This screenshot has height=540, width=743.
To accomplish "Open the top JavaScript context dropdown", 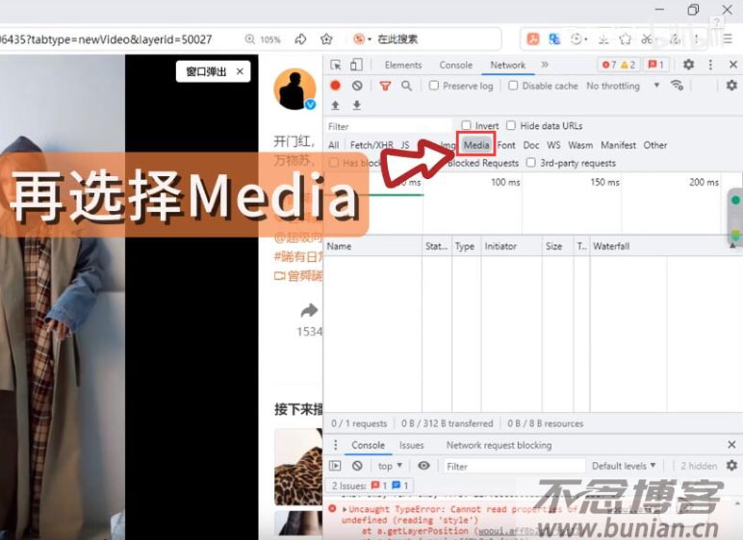I will 390,466.
